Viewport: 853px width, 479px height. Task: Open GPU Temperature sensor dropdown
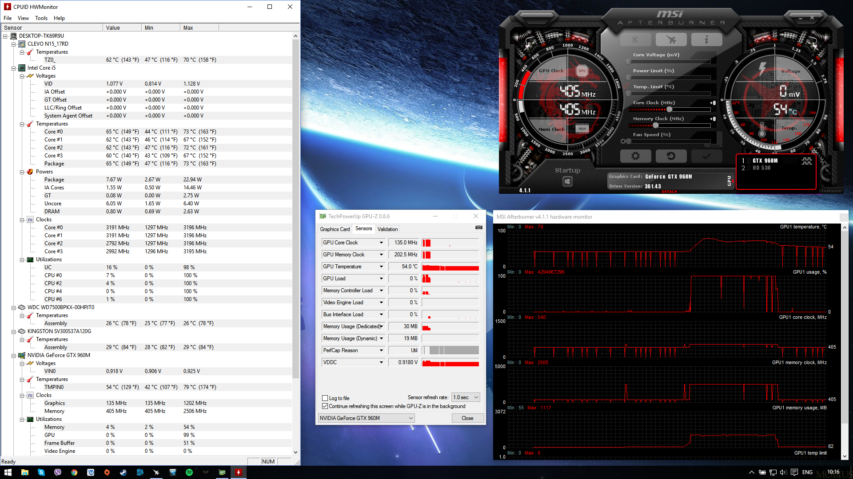381,267
